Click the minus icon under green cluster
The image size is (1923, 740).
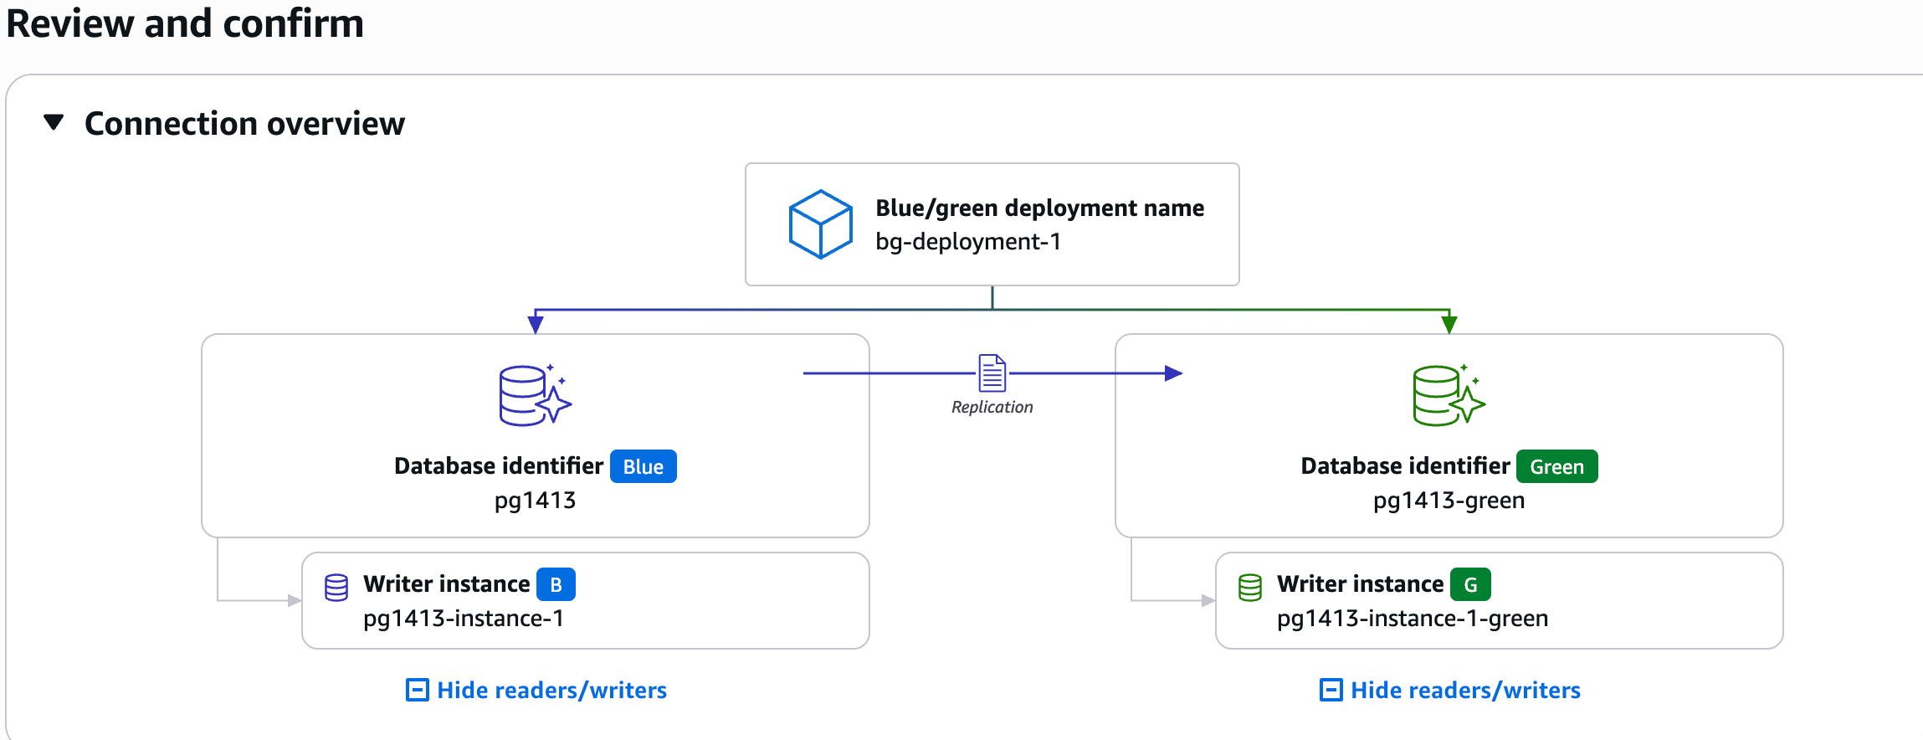tap(1331, 690)
